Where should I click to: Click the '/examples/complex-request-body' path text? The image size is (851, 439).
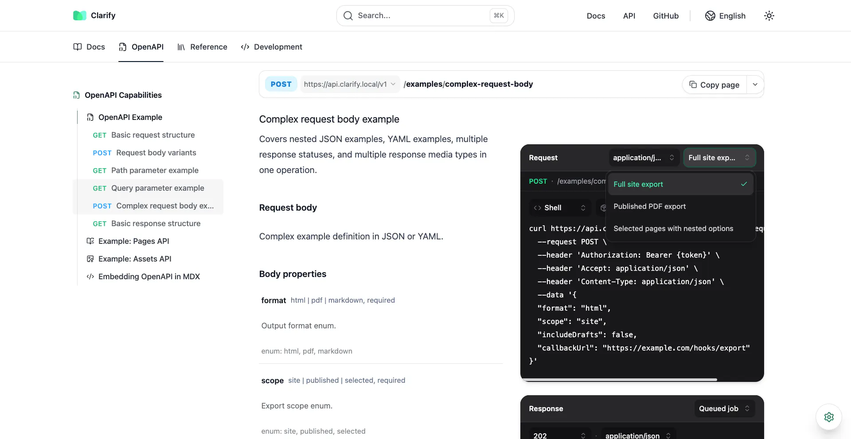pyautogui.click(x=468, y=84)
